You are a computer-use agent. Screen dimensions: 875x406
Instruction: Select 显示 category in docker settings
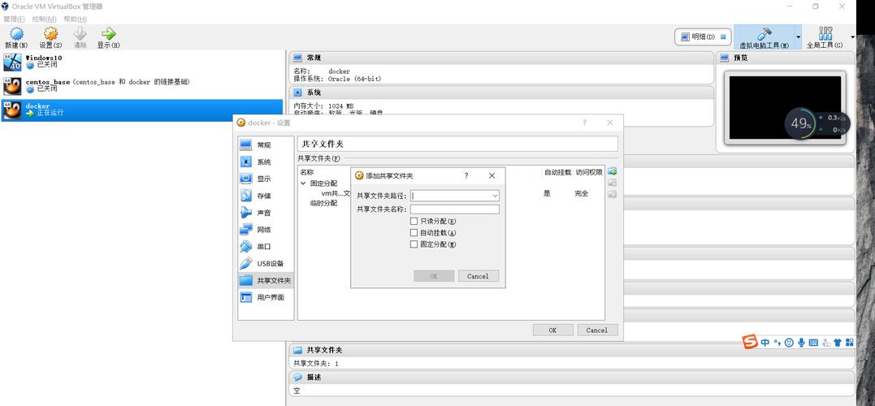click(265, 179)
